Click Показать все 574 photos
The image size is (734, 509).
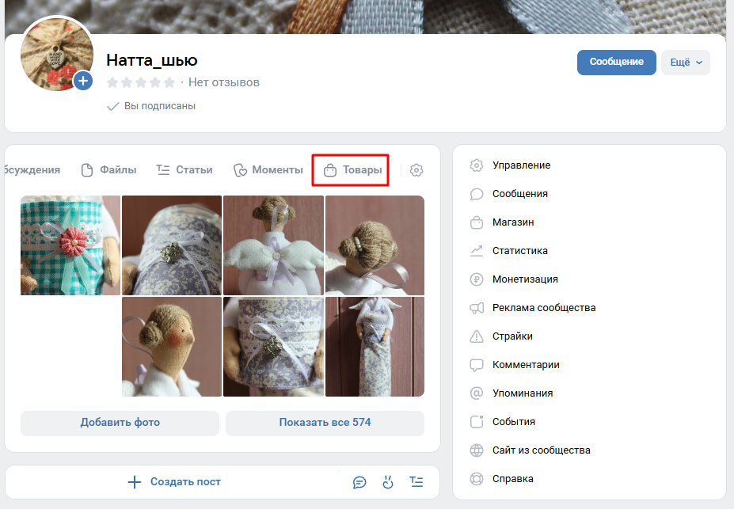[x=325, y=423]
